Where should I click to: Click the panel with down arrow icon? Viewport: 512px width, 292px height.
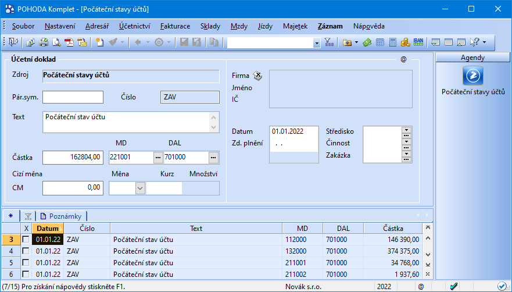coord(436,42)
